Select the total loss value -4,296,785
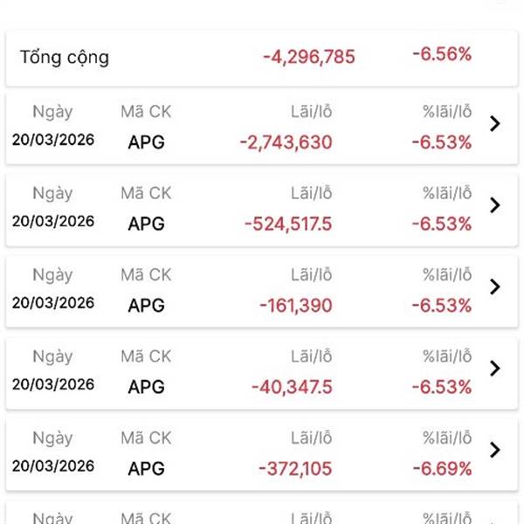The height and width of the screenshot is (524, 524). (309, 58)
